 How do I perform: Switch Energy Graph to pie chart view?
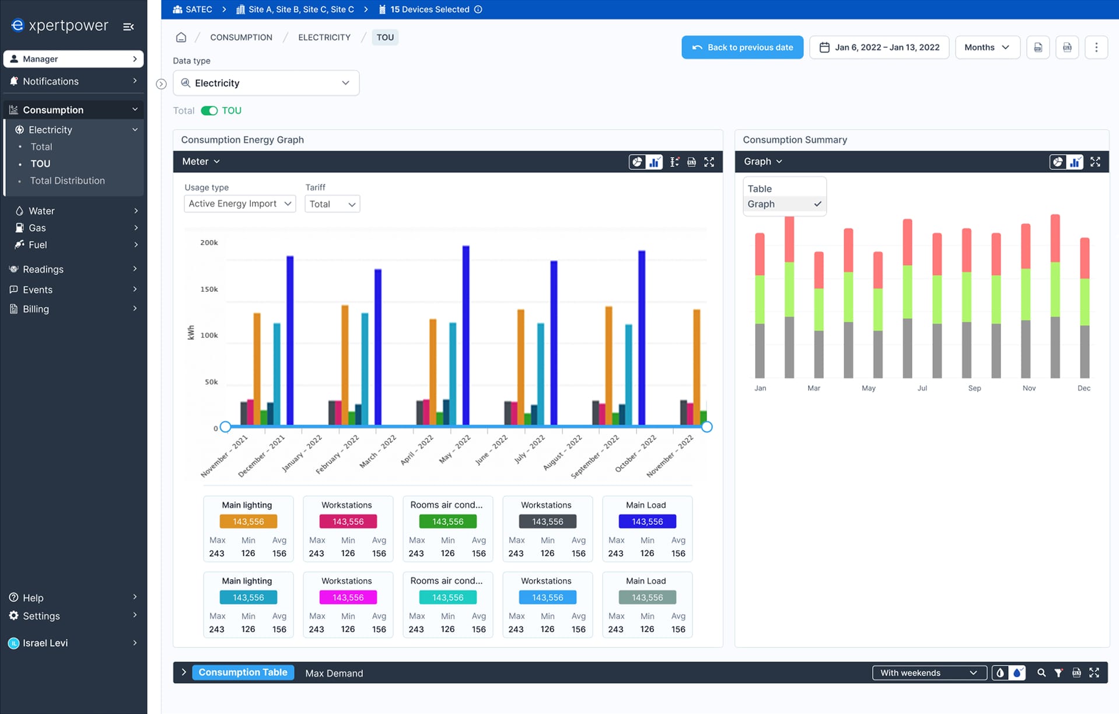[x=637, y=162]
